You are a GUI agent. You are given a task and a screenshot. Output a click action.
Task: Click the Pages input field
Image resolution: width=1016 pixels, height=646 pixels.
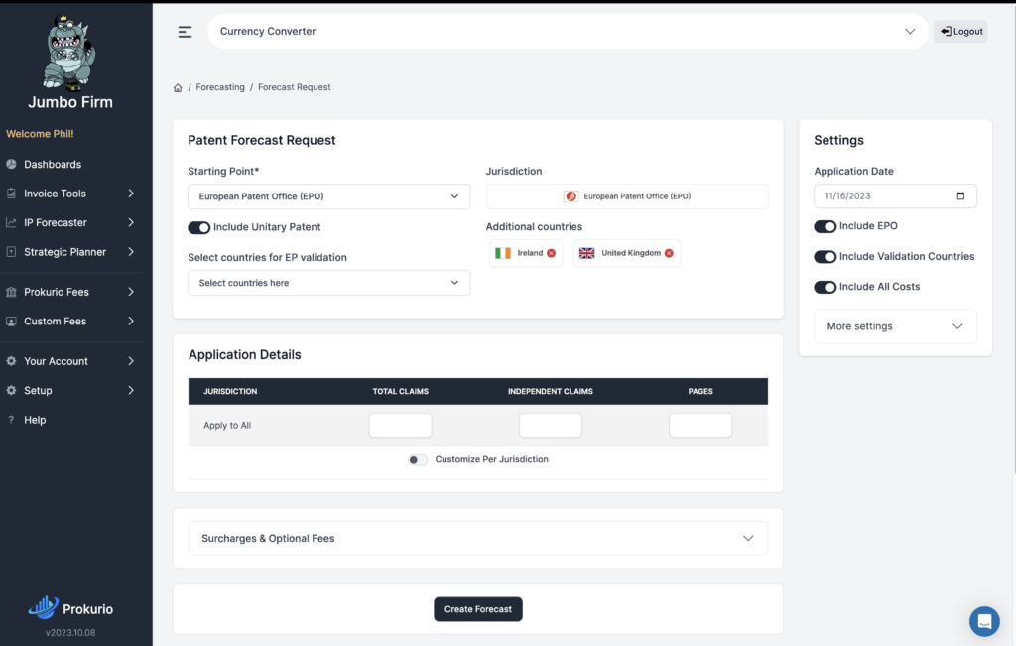coord(700,425)
